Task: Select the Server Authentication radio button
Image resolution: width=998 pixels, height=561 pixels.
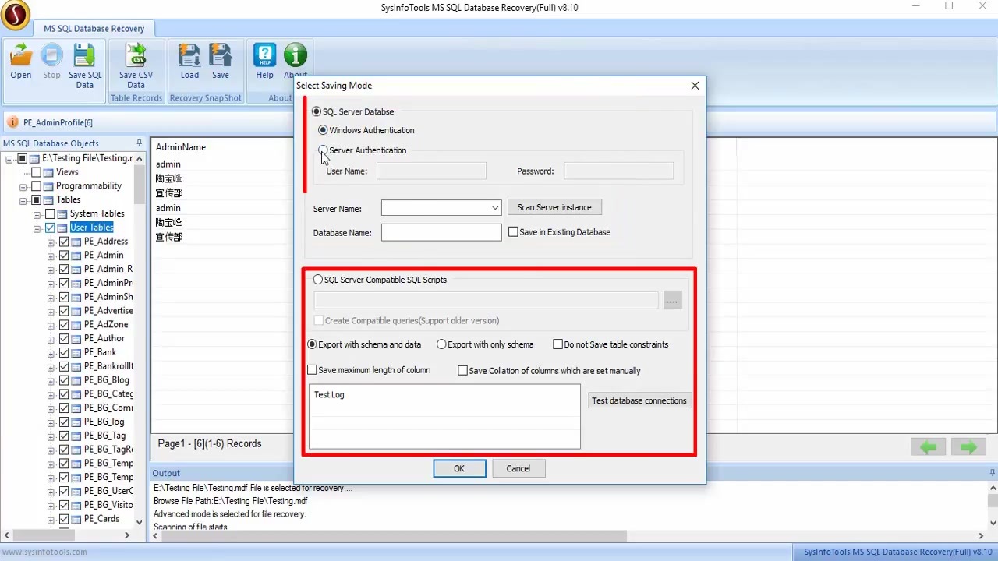Action: (323, 150)
